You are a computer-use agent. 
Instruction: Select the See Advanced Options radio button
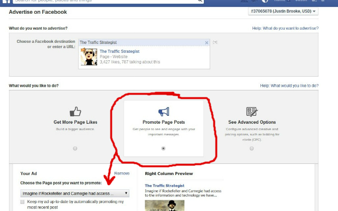tap(251, 149)
